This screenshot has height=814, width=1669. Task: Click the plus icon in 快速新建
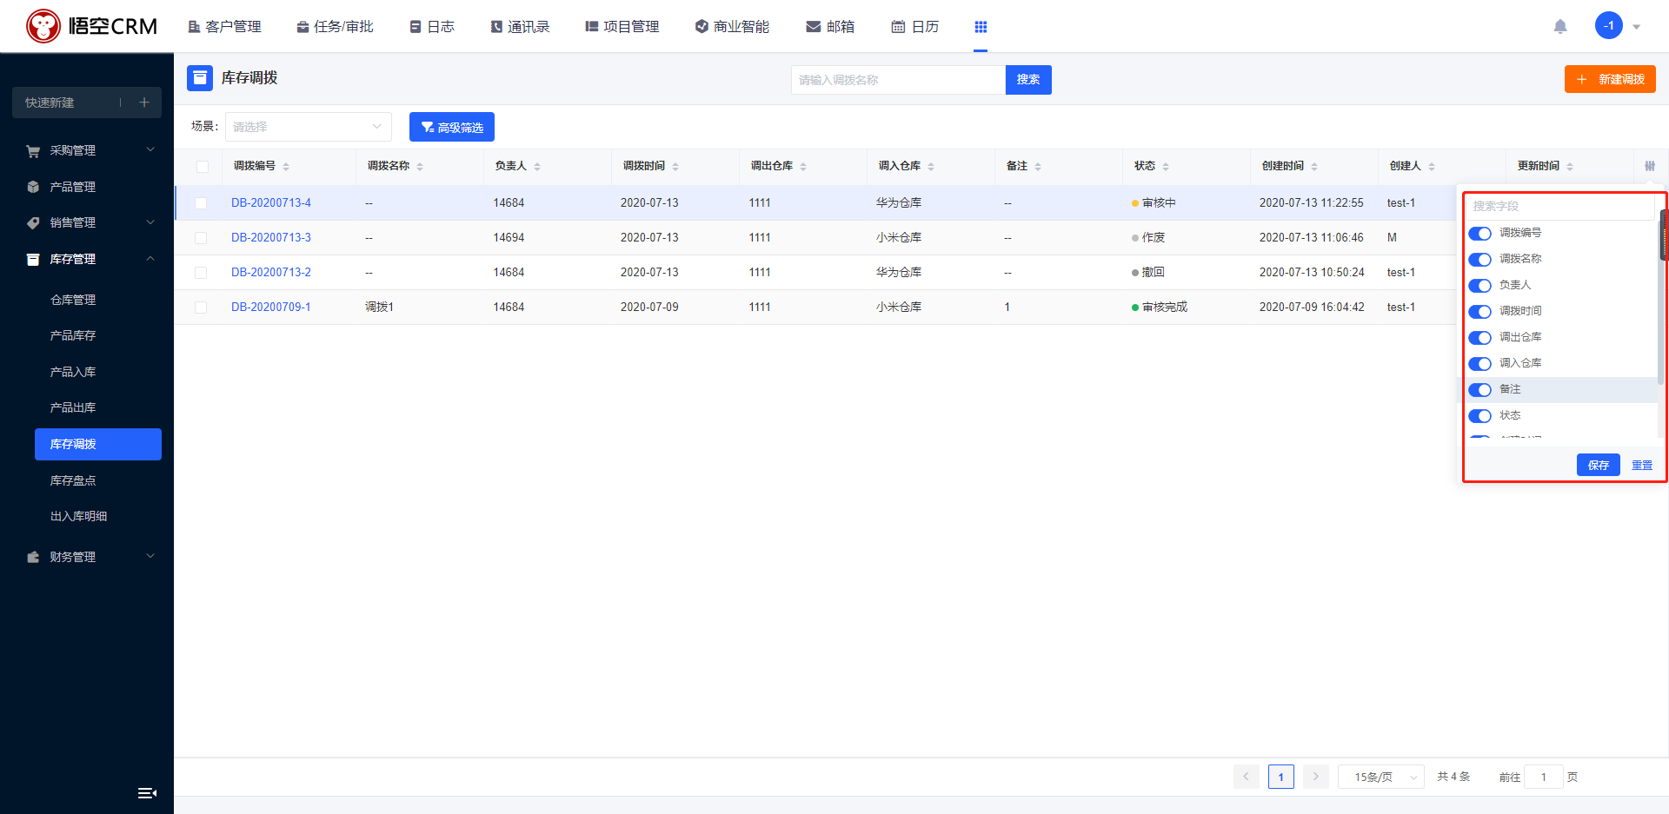[144, 103]
